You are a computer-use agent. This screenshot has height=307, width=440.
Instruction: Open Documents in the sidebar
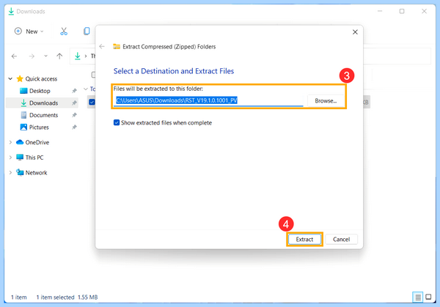click(43, 115)
